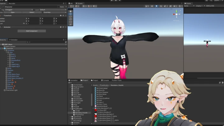The width and height of the screenshot is (224, 126).
Task: Expand the SweaterRoot node
Action: pos(8,60)
